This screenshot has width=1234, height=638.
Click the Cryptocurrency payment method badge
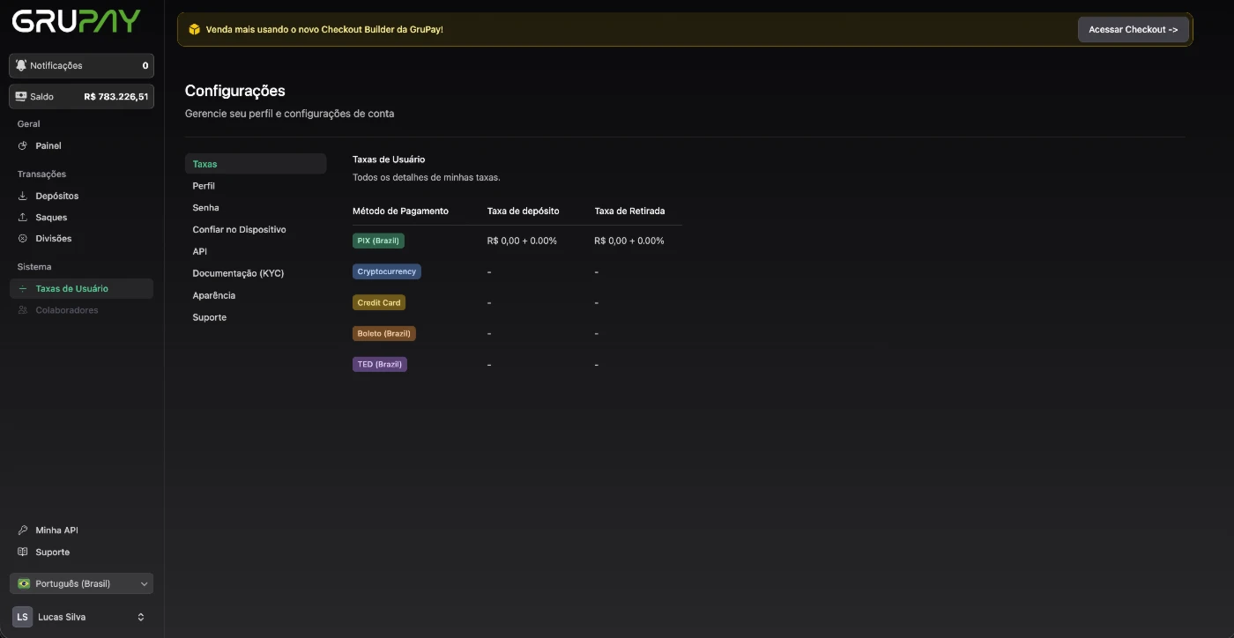click(386, 271)
